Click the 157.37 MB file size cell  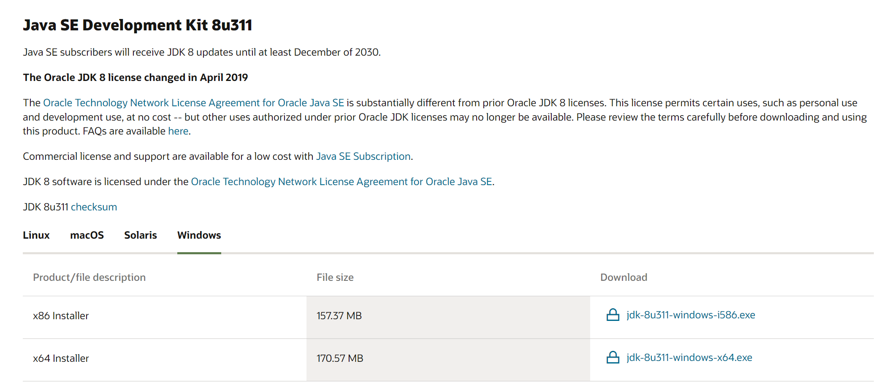click(x=448, y=317)
